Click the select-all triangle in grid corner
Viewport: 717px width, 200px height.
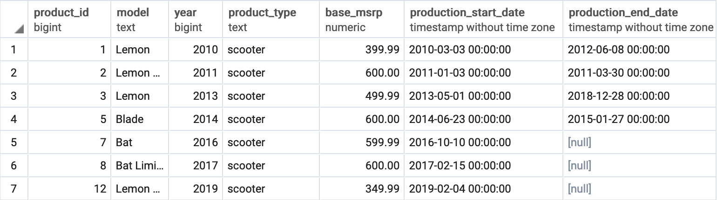19,30
